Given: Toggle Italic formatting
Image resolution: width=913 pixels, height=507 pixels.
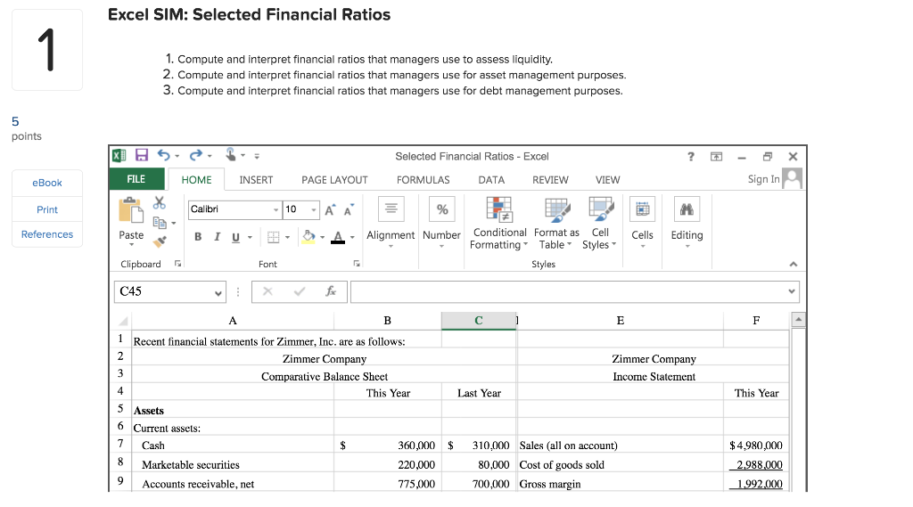Looking at the screenshot, I should coord(217,237).
